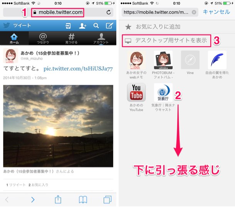235x207 pixels.
Task: Switch to ホーム tab
Action: click(14, 38)
